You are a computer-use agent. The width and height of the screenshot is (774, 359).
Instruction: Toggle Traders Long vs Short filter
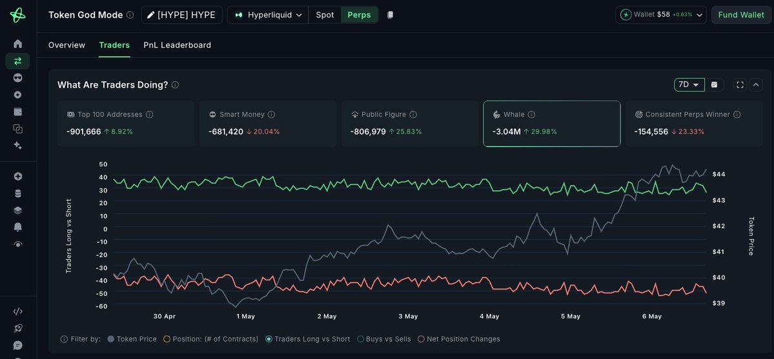[307, 339]
